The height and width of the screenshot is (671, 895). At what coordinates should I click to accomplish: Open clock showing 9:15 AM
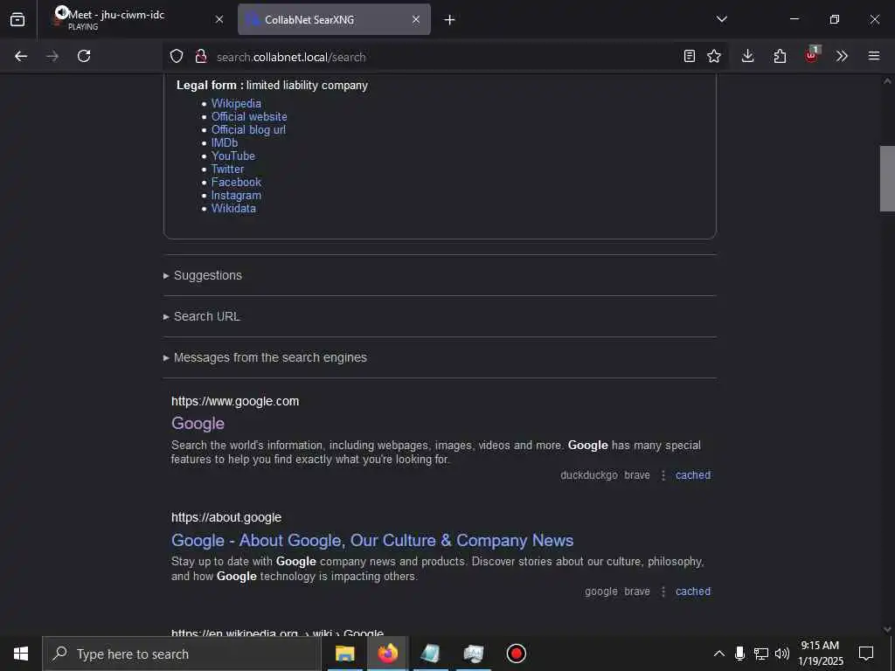tap(820, 654)
